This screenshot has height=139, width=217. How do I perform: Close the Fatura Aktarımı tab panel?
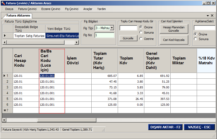[212, 15]
